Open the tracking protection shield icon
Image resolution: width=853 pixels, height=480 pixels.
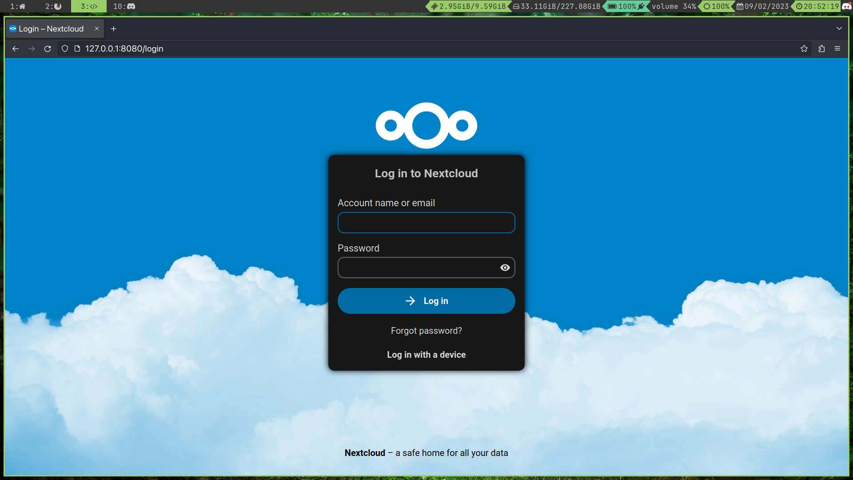coord(65,49)
